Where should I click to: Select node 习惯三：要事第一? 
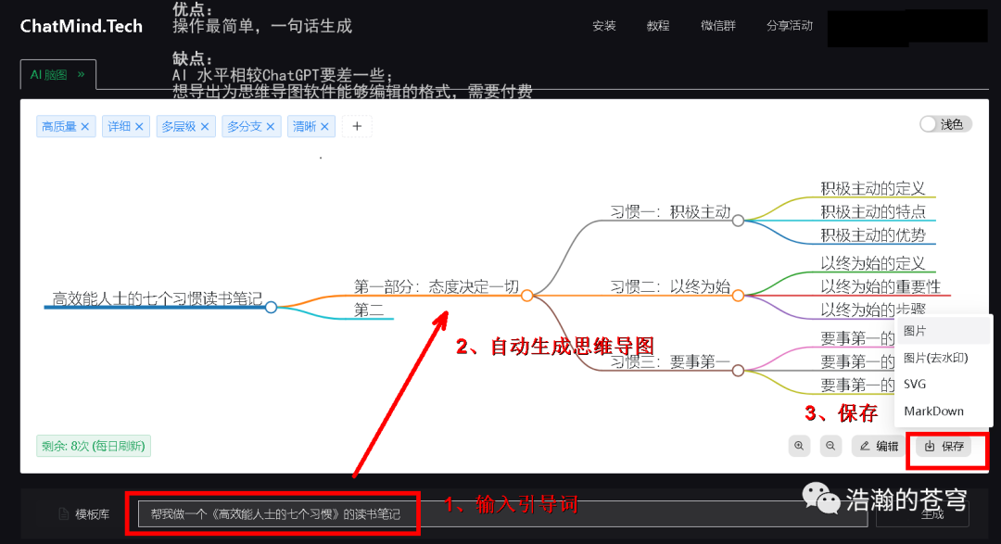[x=670, y=361]
